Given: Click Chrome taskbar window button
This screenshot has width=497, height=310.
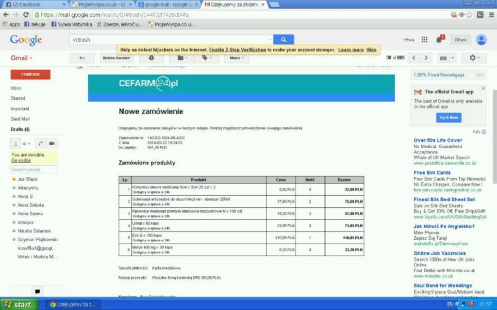Looking at the screenshot, I should coord(74,304).
